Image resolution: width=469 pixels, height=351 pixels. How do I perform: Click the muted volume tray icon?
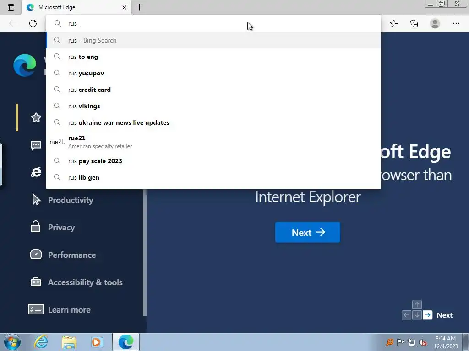[x=423, y=342]
